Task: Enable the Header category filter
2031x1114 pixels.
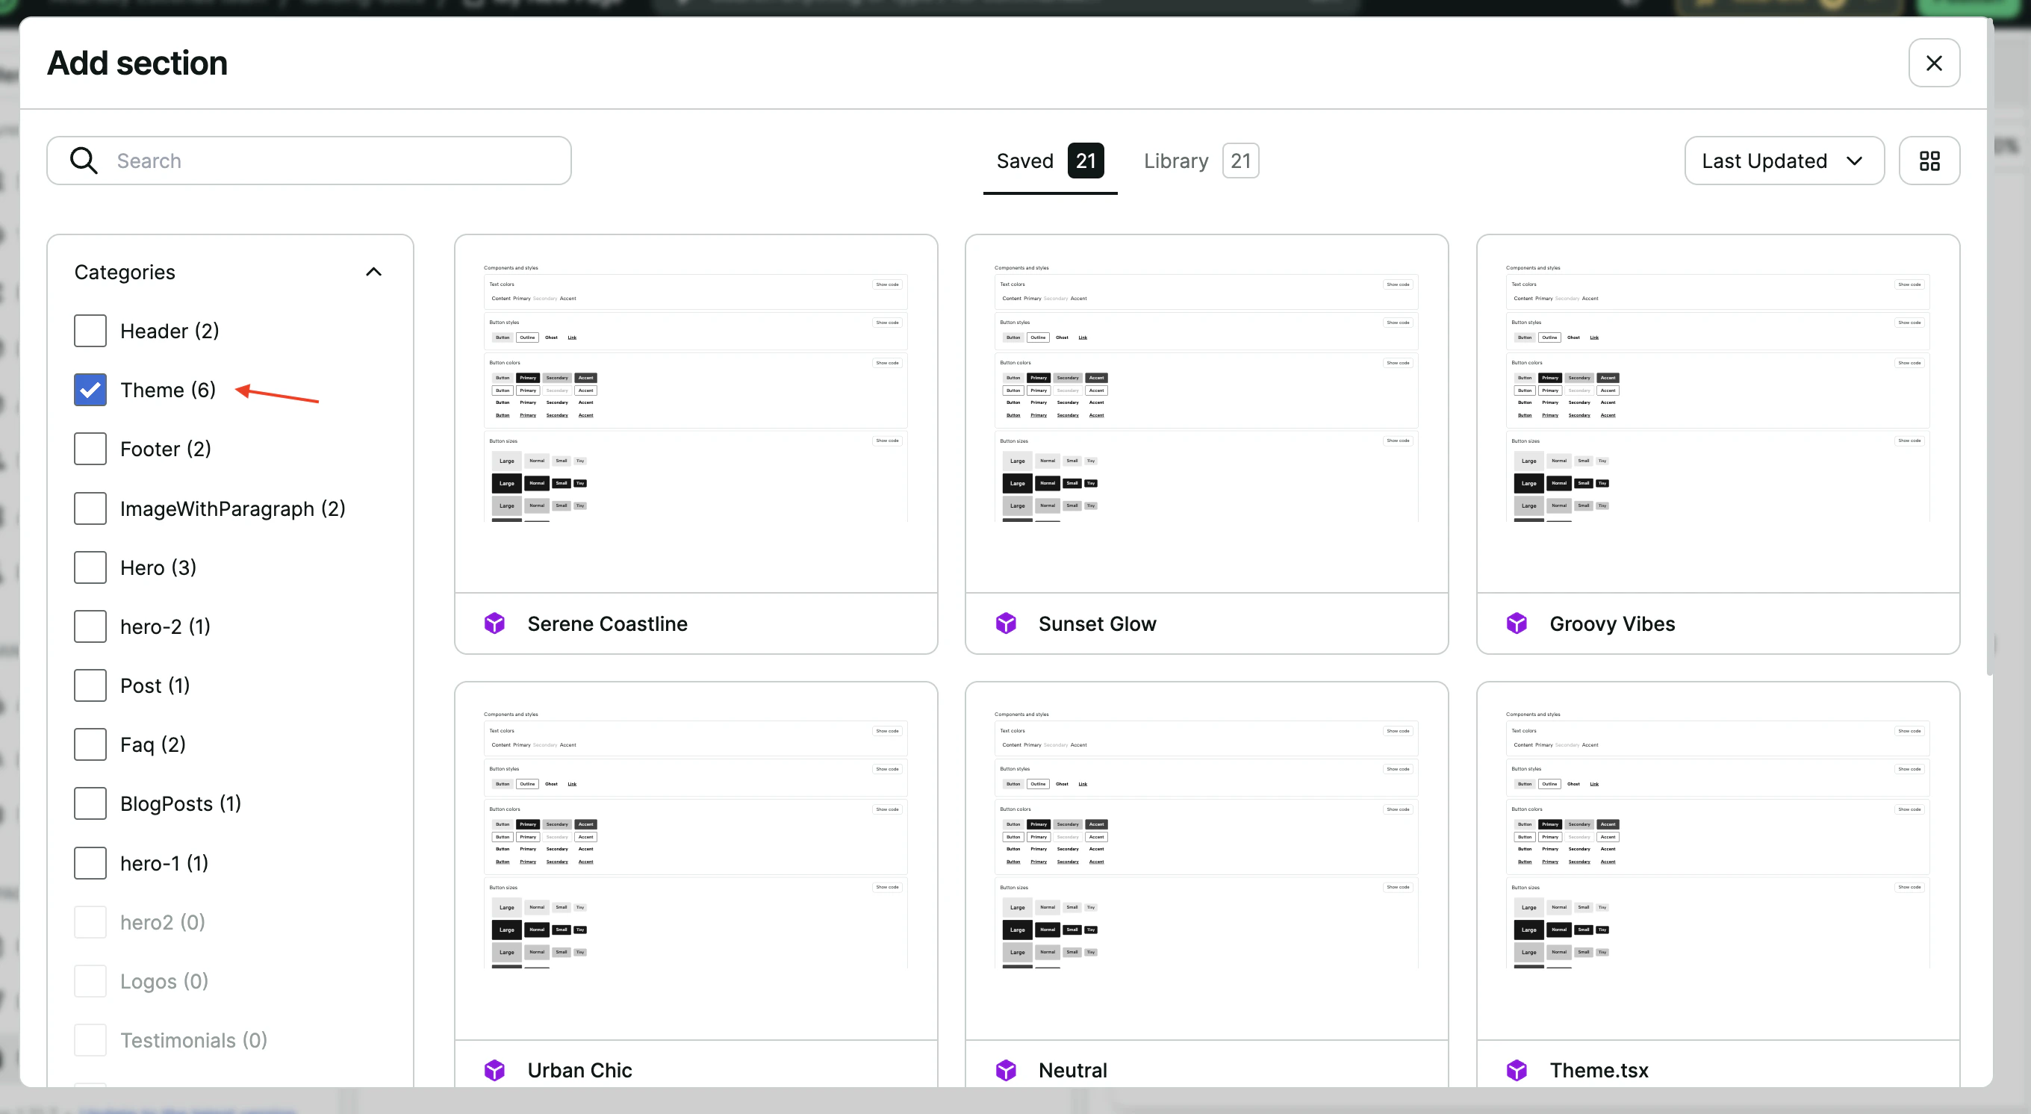Action: (x=89, y=330)
